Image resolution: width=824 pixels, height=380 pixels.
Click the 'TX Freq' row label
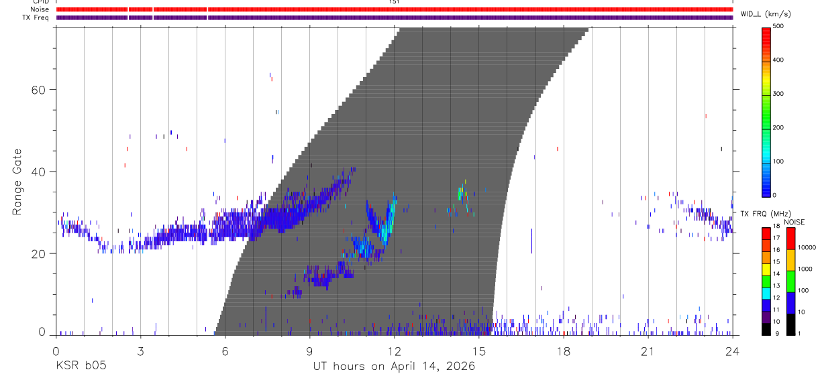36,18
